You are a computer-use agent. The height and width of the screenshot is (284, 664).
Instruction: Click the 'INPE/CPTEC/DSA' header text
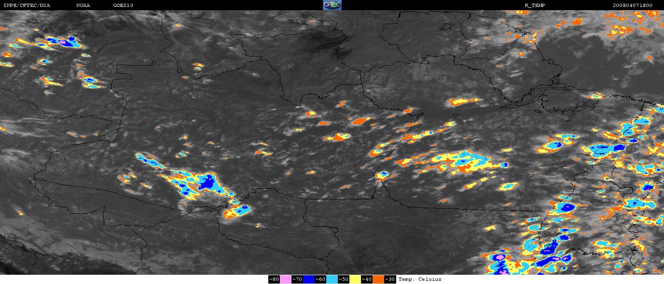coord(27,6)
